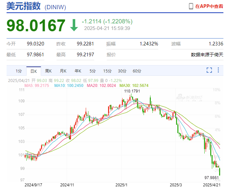Viewport: 228px width, 187px height.
Task: Open 在APP中查看 link
Action: [x=209, y=6]
